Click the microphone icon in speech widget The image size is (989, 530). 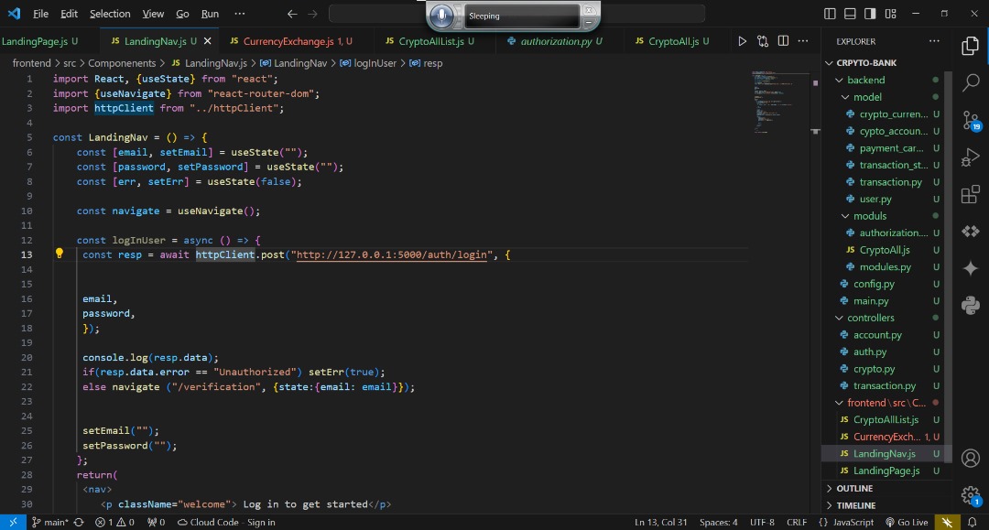point(441,16)
